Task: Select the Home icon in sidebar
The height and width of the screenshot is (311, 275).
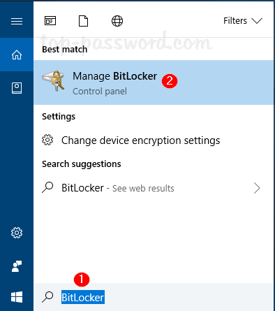Action: (x=17, y=55)
